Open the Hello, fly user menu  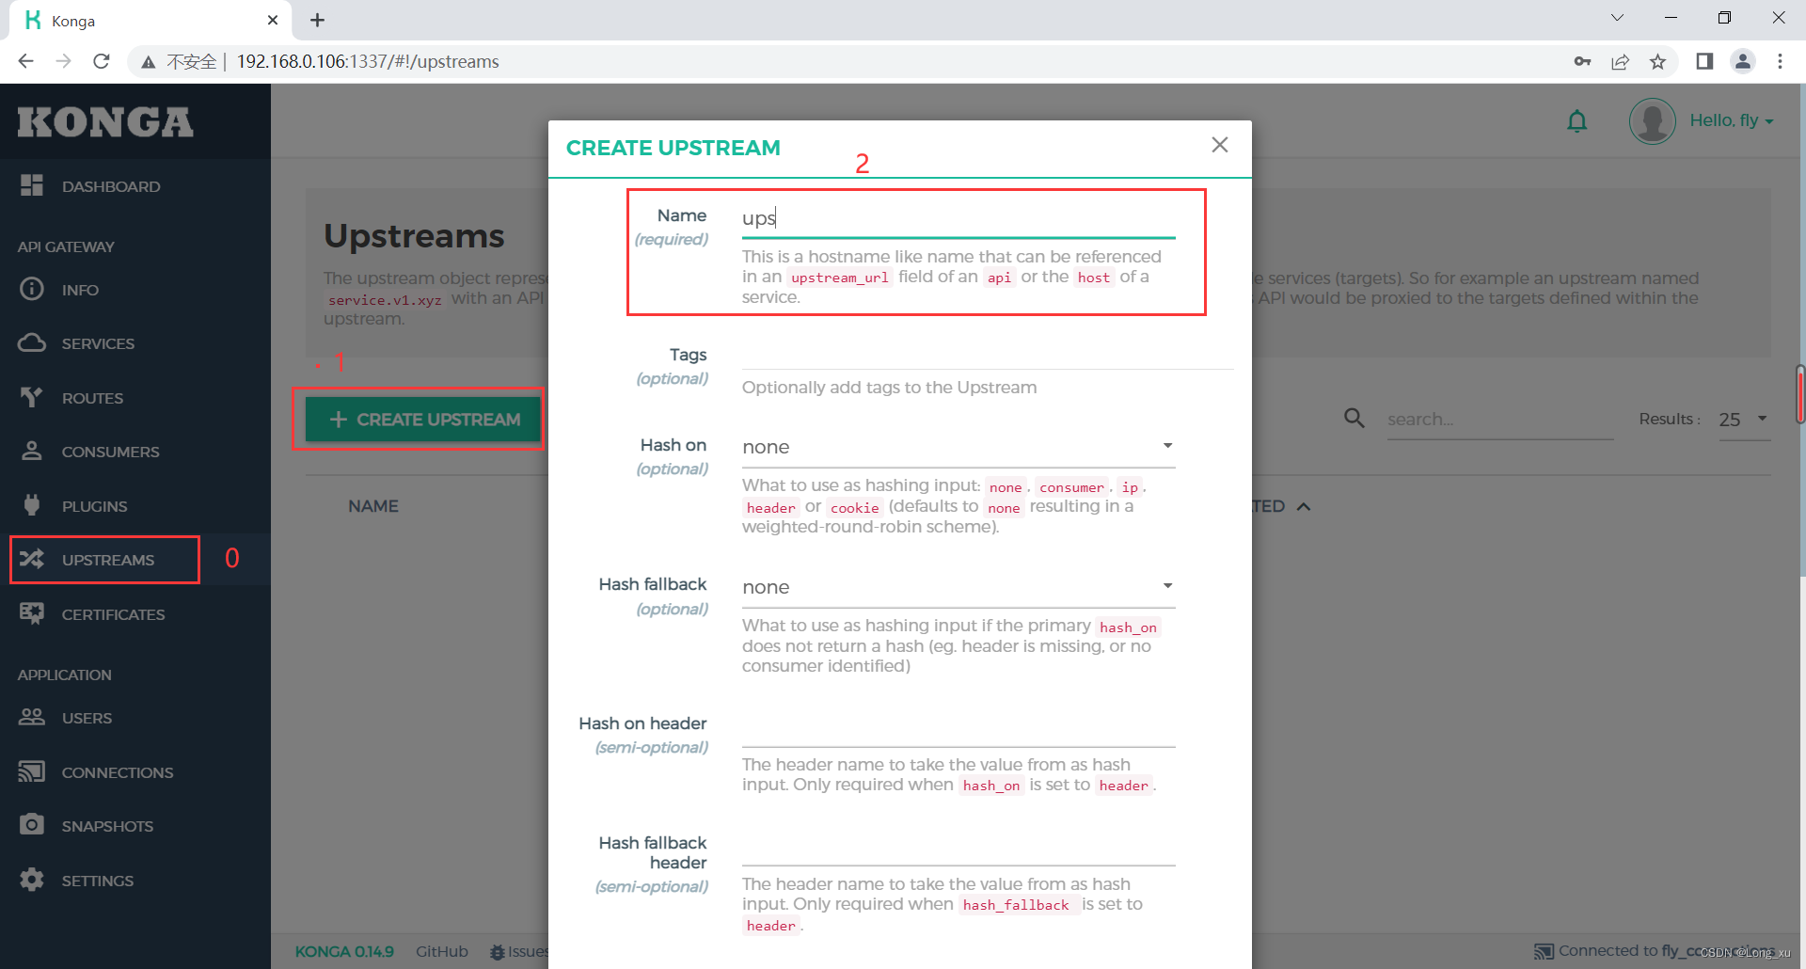(1731, 120)
